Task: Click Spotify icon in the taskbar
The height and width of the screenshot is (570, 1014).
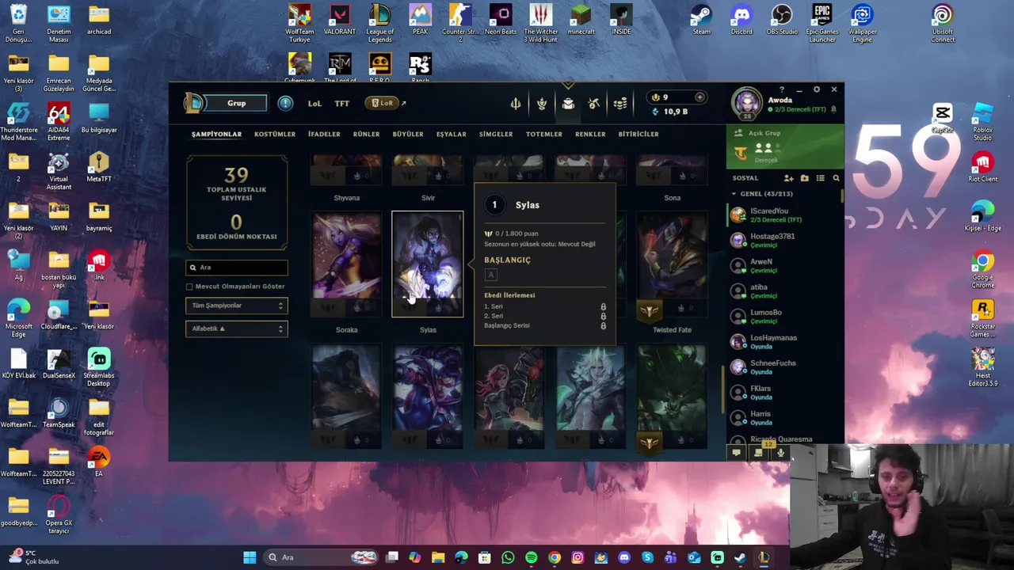Action: coord(531,557)
